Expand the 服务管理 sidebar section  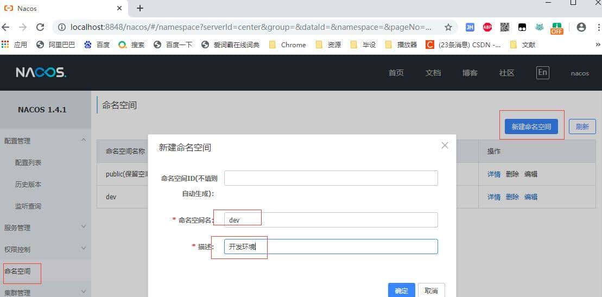[45, 228]
